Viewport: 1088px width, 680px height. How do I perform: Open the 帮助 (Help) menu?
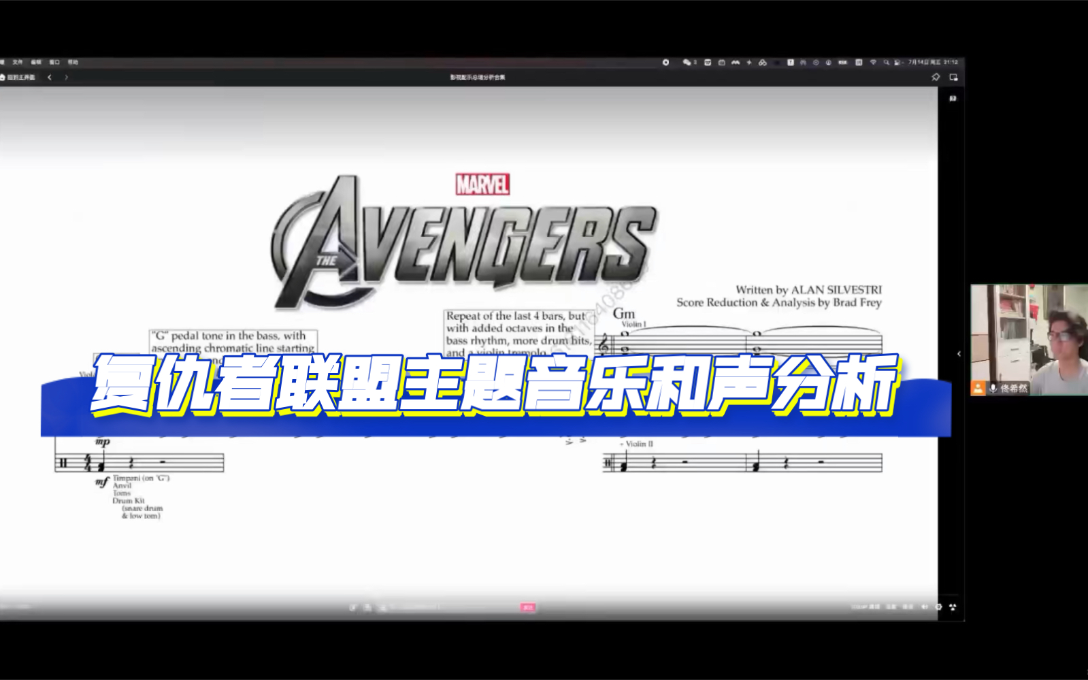73,62
